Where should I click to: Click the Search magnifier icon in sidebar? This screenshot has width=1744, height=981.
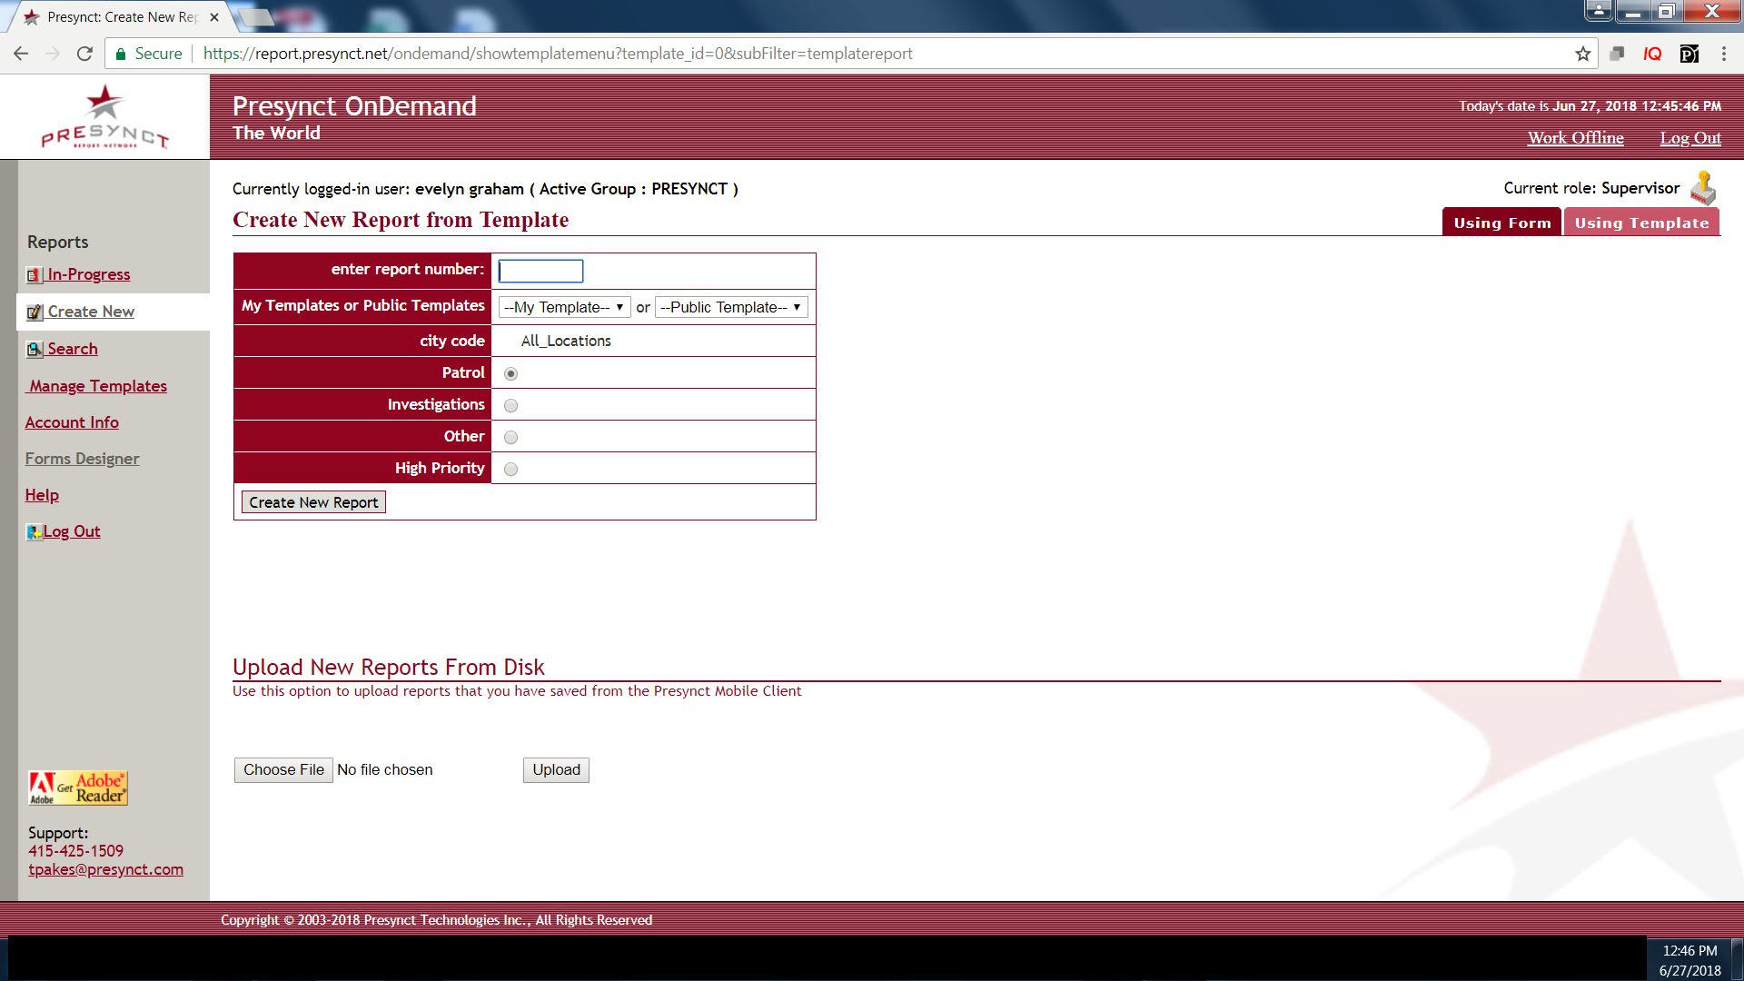35,350
